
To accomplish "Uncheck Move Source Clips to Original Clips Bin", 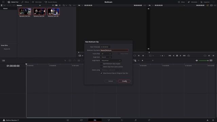I will (x=101, y=73).
